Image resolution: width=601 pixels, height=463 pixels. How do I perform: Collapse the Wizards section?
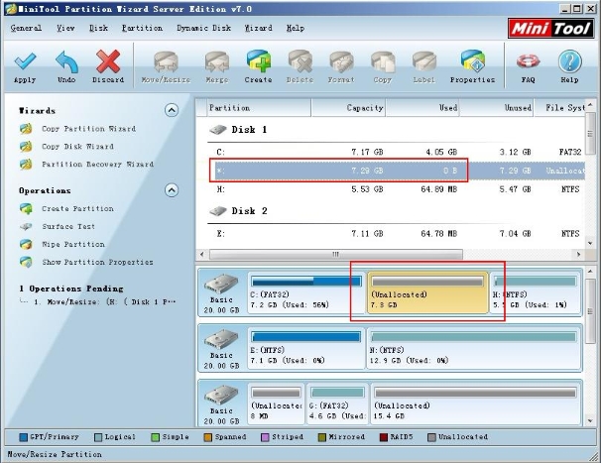[x=172, y=110]
